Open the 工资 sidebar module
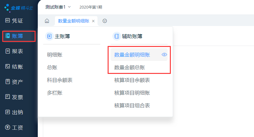The height and width of the screenshot is (137, 254). (x=14, y=127)
